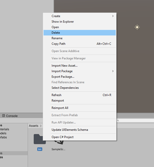Open the Import Package submenu
Viewport: 154px width, 167px height.
point(80,71)
